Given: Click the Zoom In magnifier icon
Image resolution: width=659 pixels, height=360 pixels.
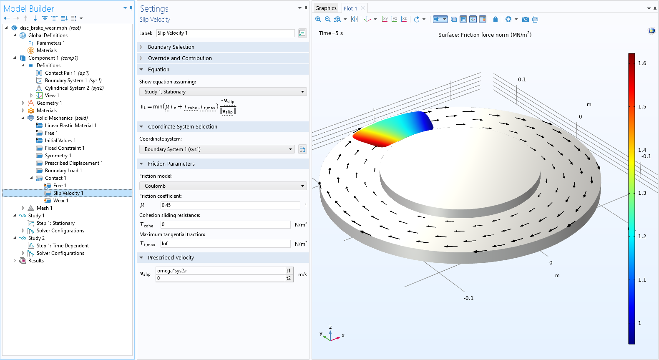Looking at the screenshot, I should pos(318,19).
